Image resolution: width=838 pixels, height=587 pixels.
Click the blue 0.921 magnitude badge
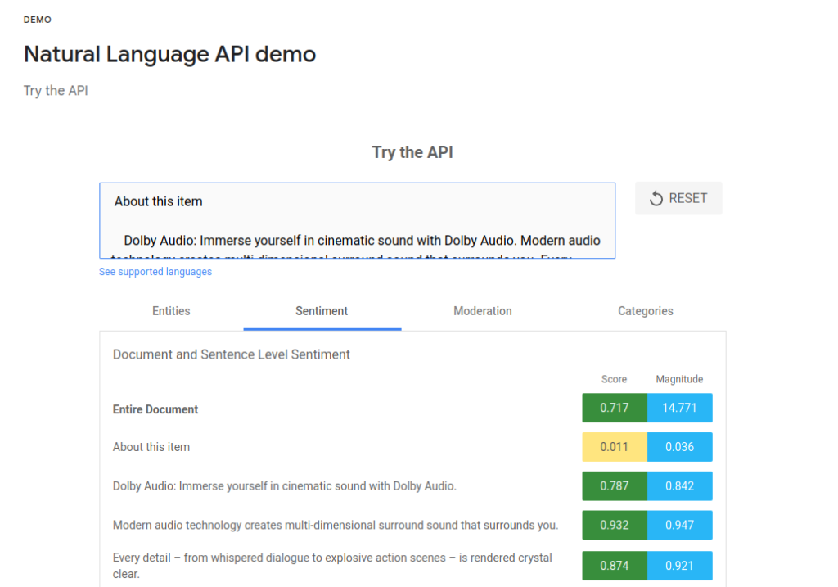(x=680, y=565)
